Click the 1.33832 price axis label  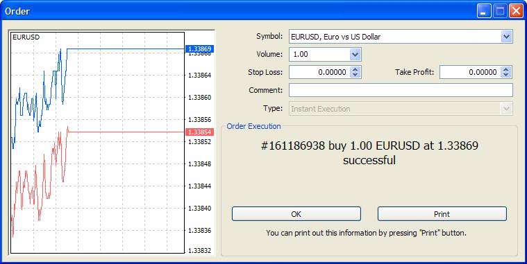pyautogui.click(x=200, y=251)
